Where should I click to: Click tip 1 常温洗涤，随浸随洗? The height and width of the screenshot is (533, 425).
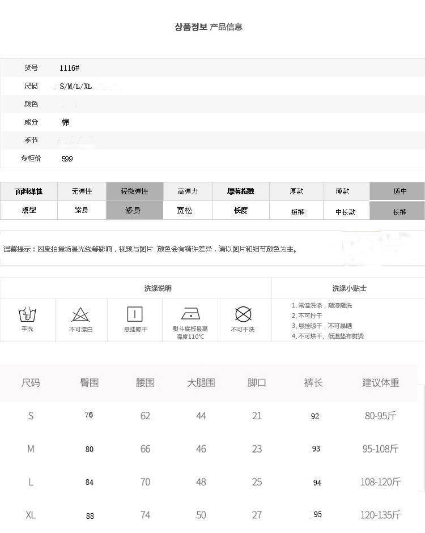pyautogui.click(x=322, y=306)
